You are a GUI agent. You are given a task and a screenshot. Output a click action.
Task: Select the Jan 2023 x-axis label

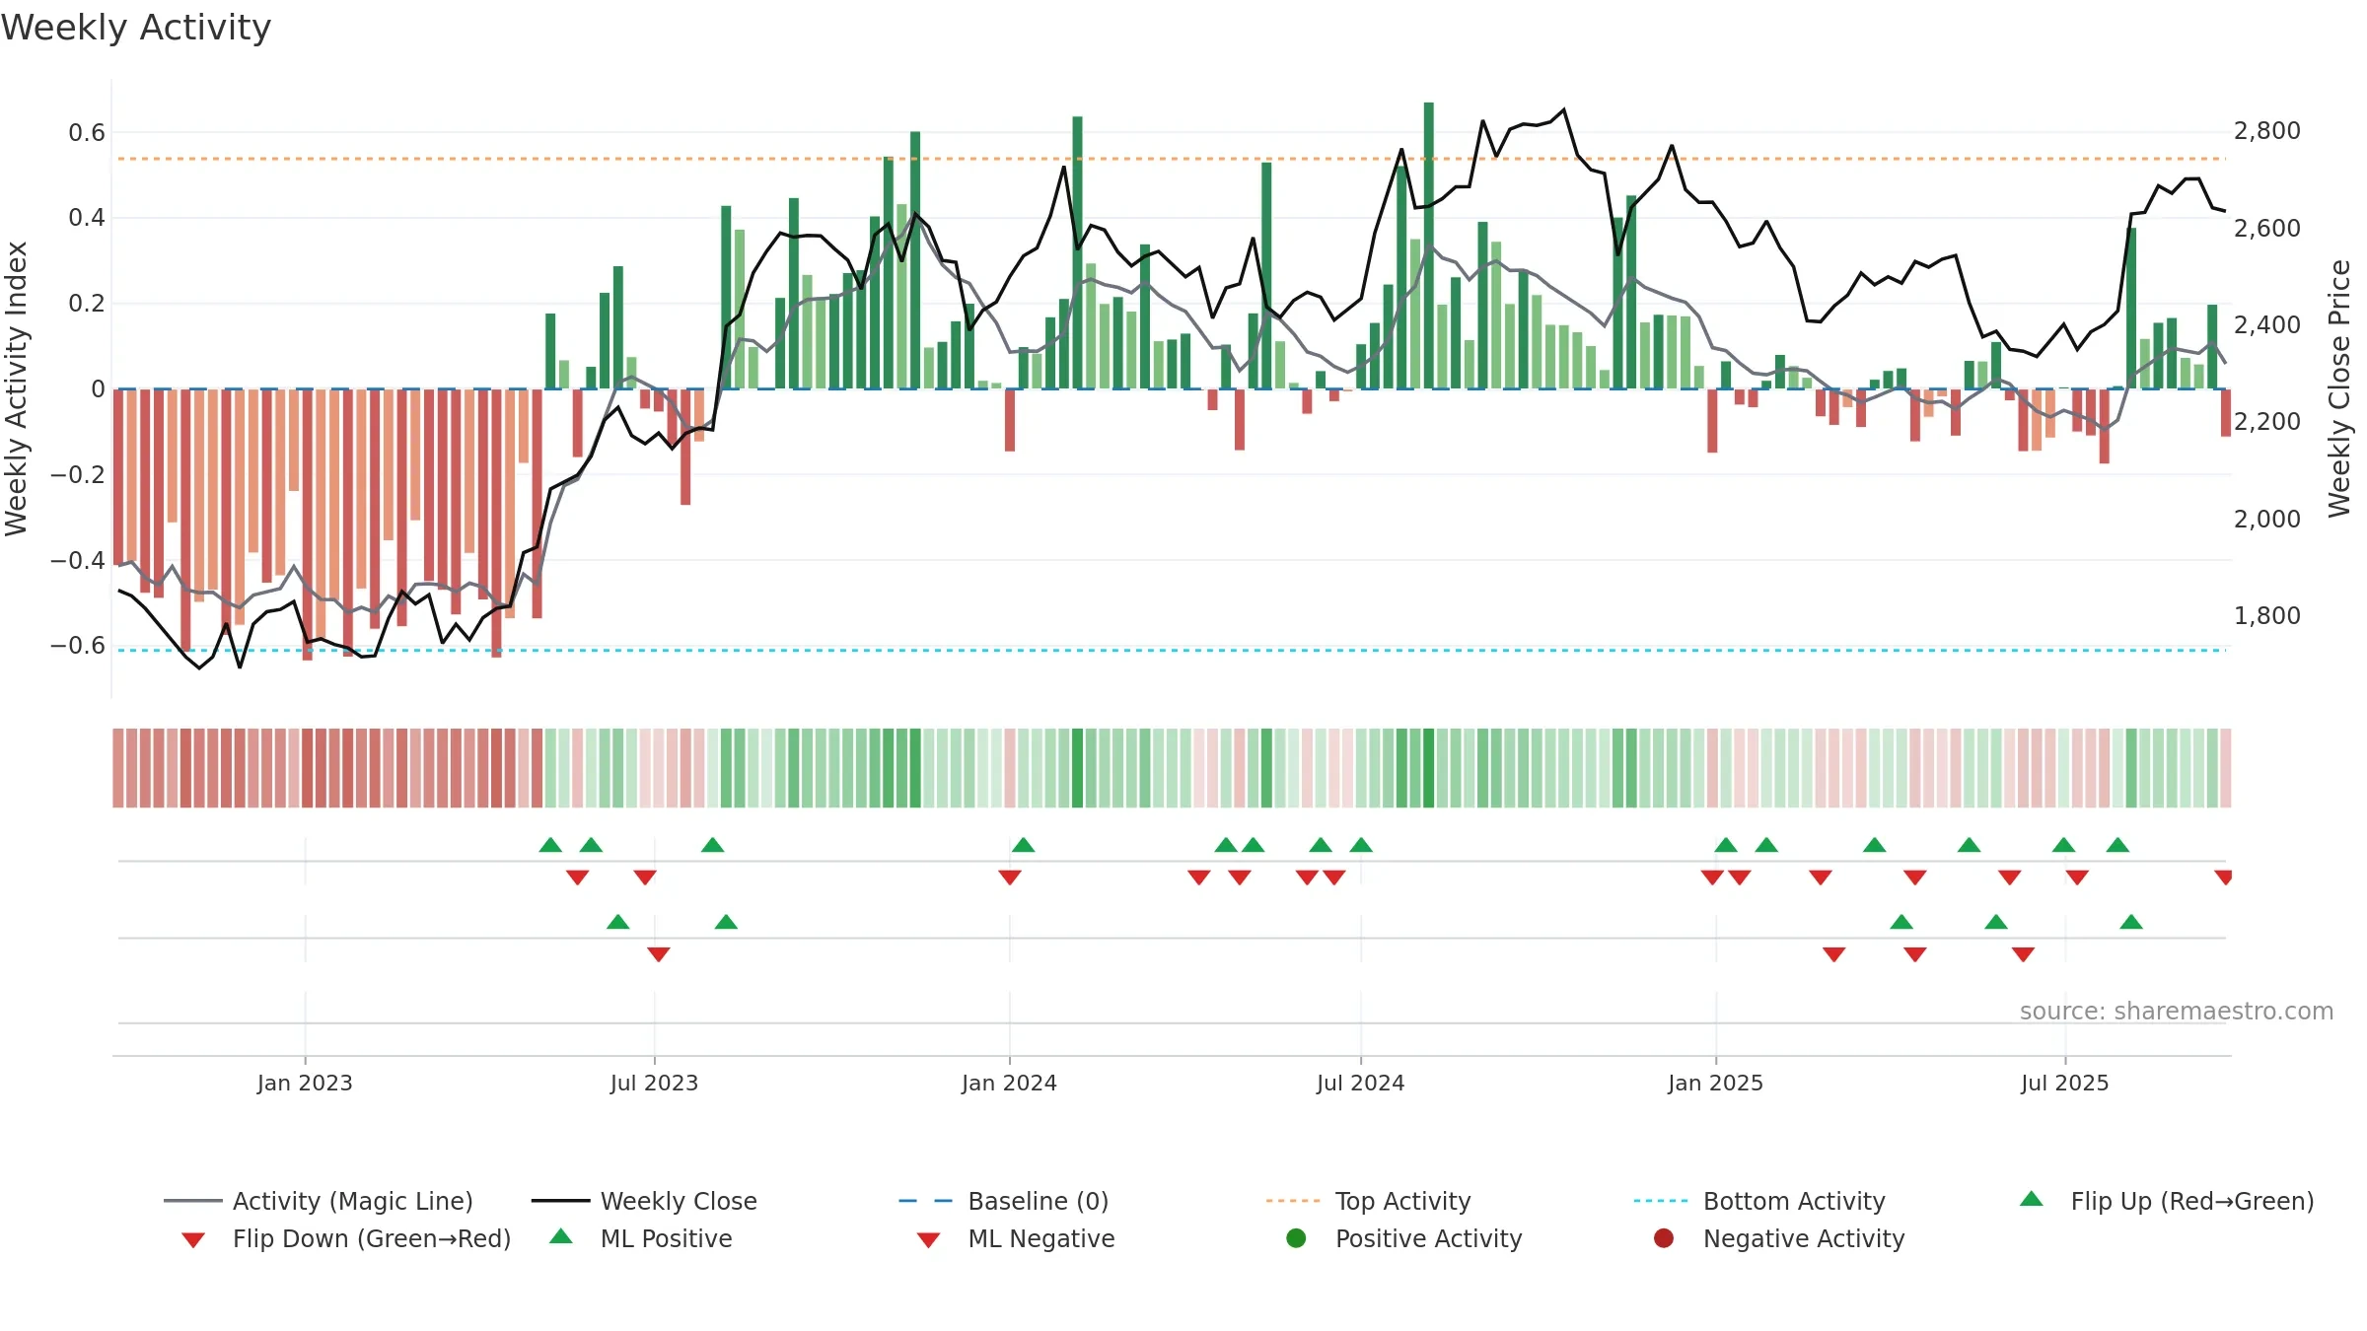305,1083
